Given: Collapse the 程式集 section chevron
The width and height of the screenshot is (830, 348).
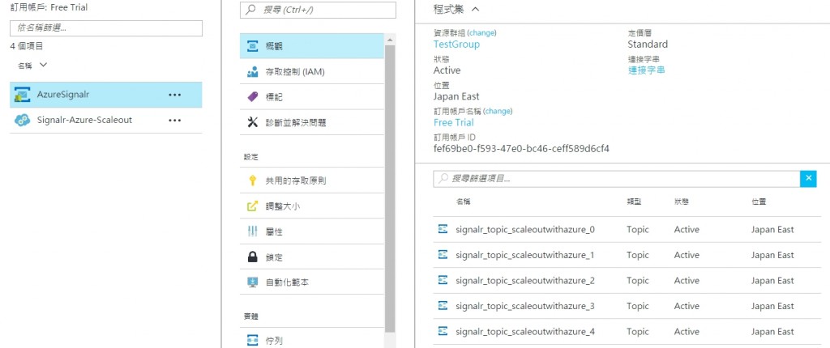Looking at the screenshot, I should click(x=475, y=9).
